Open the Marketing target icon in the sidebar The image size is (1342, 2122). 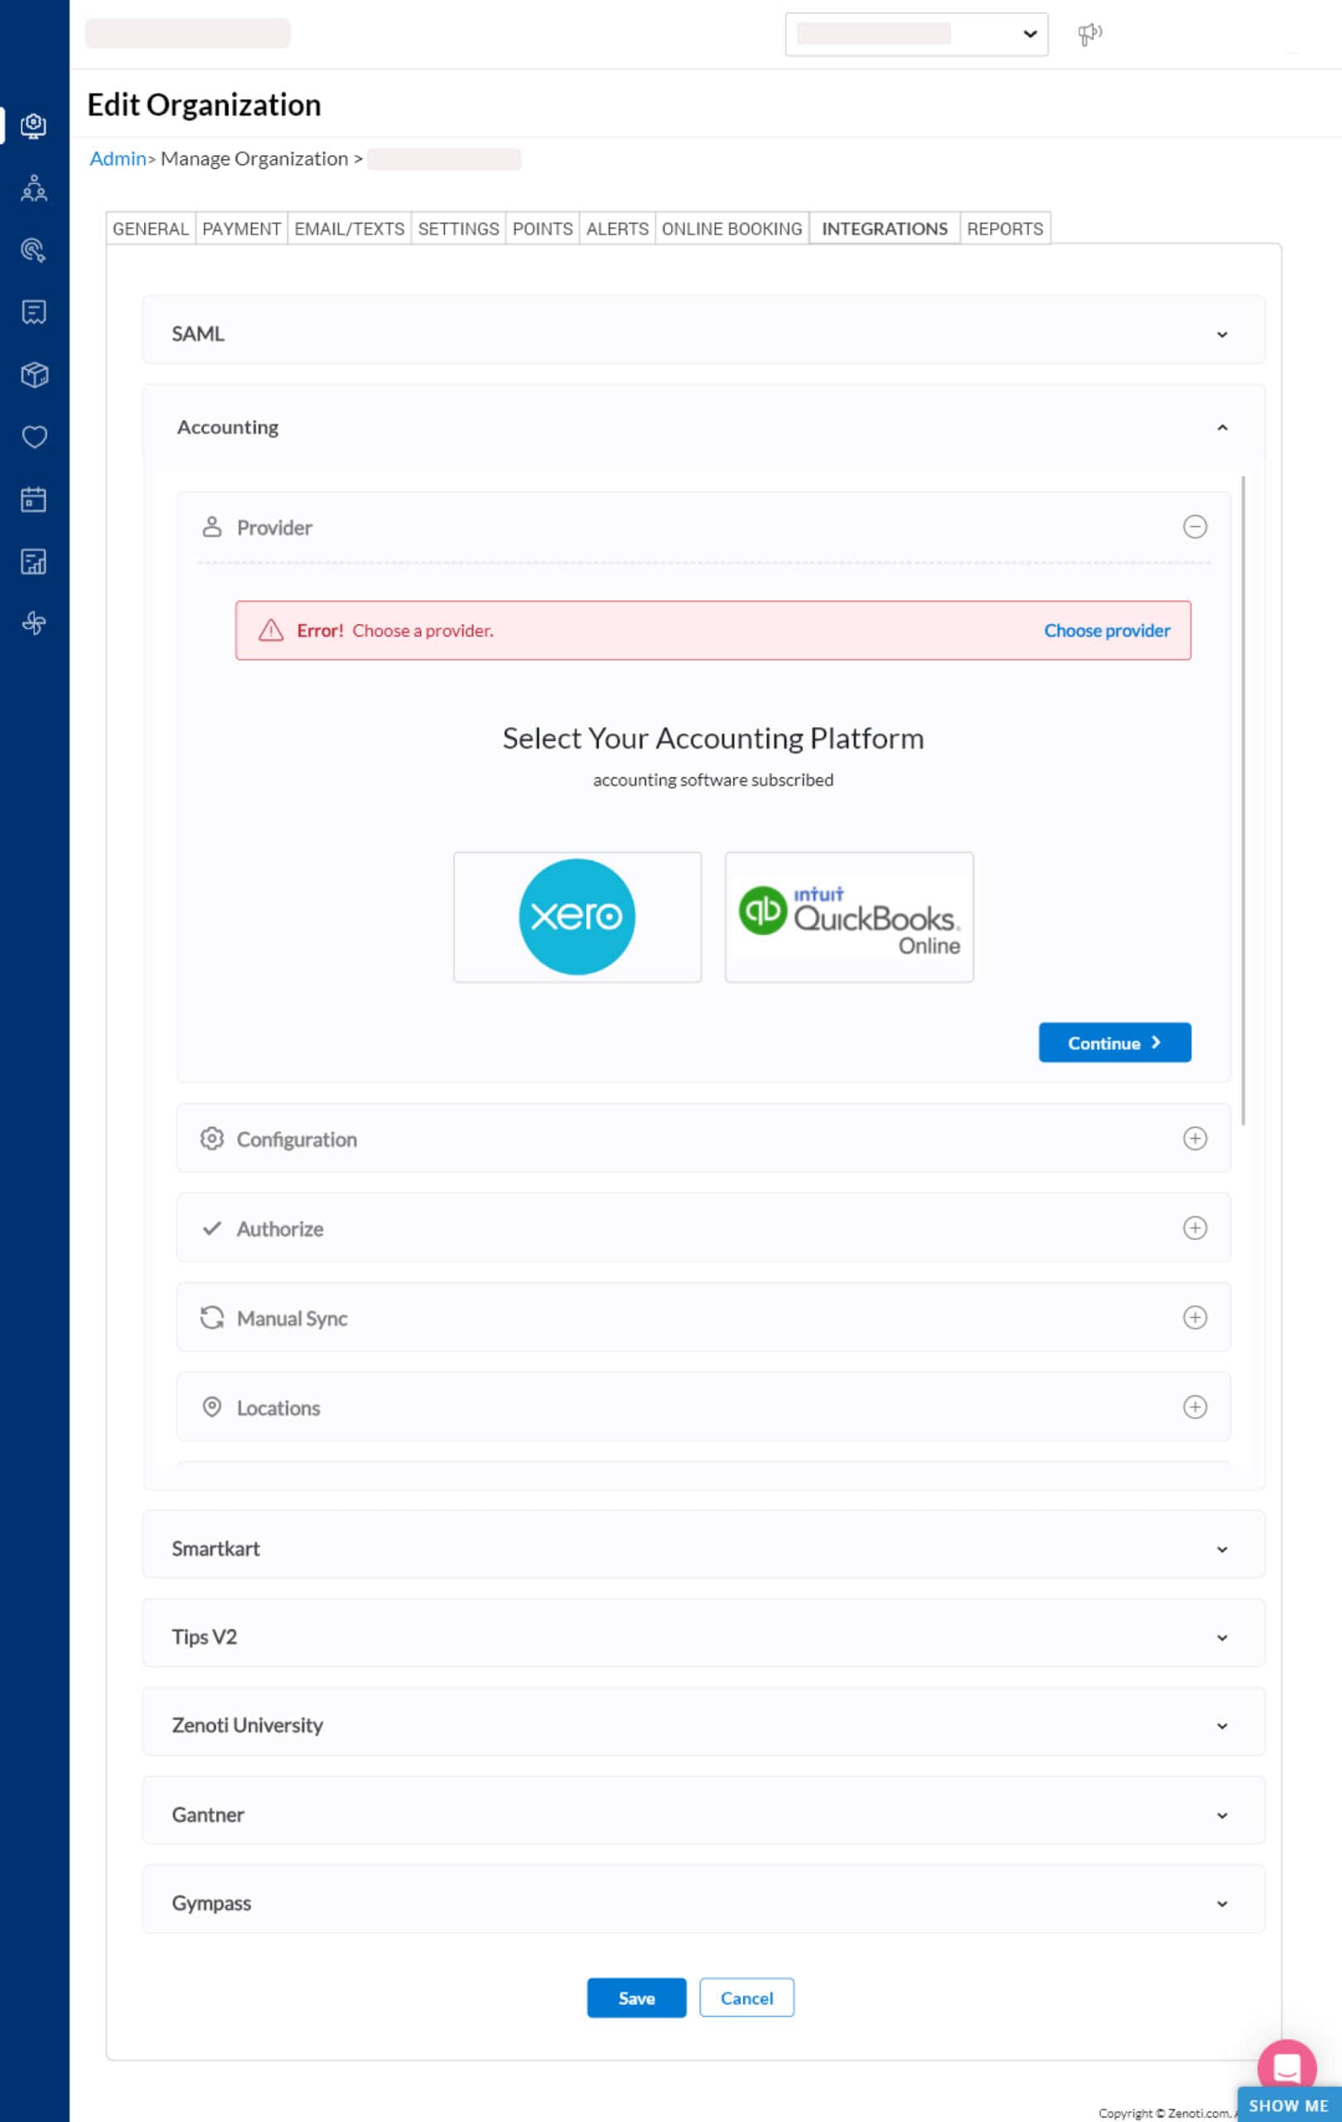coord(33,251)
